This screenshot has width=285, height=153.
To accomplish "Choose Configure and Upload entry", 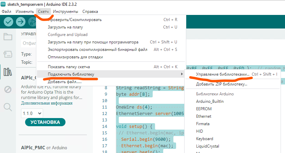I will [111, 35].
